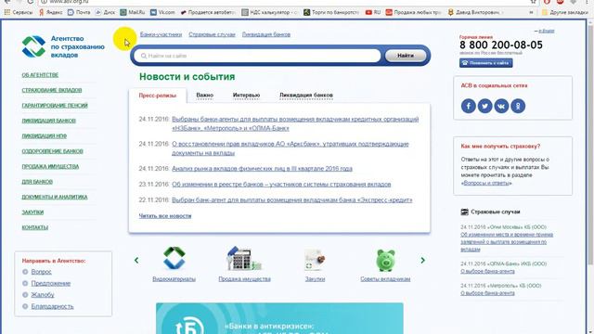Click the green piggy bank icon
Viewport: 594px width, 334px height.
385,260
